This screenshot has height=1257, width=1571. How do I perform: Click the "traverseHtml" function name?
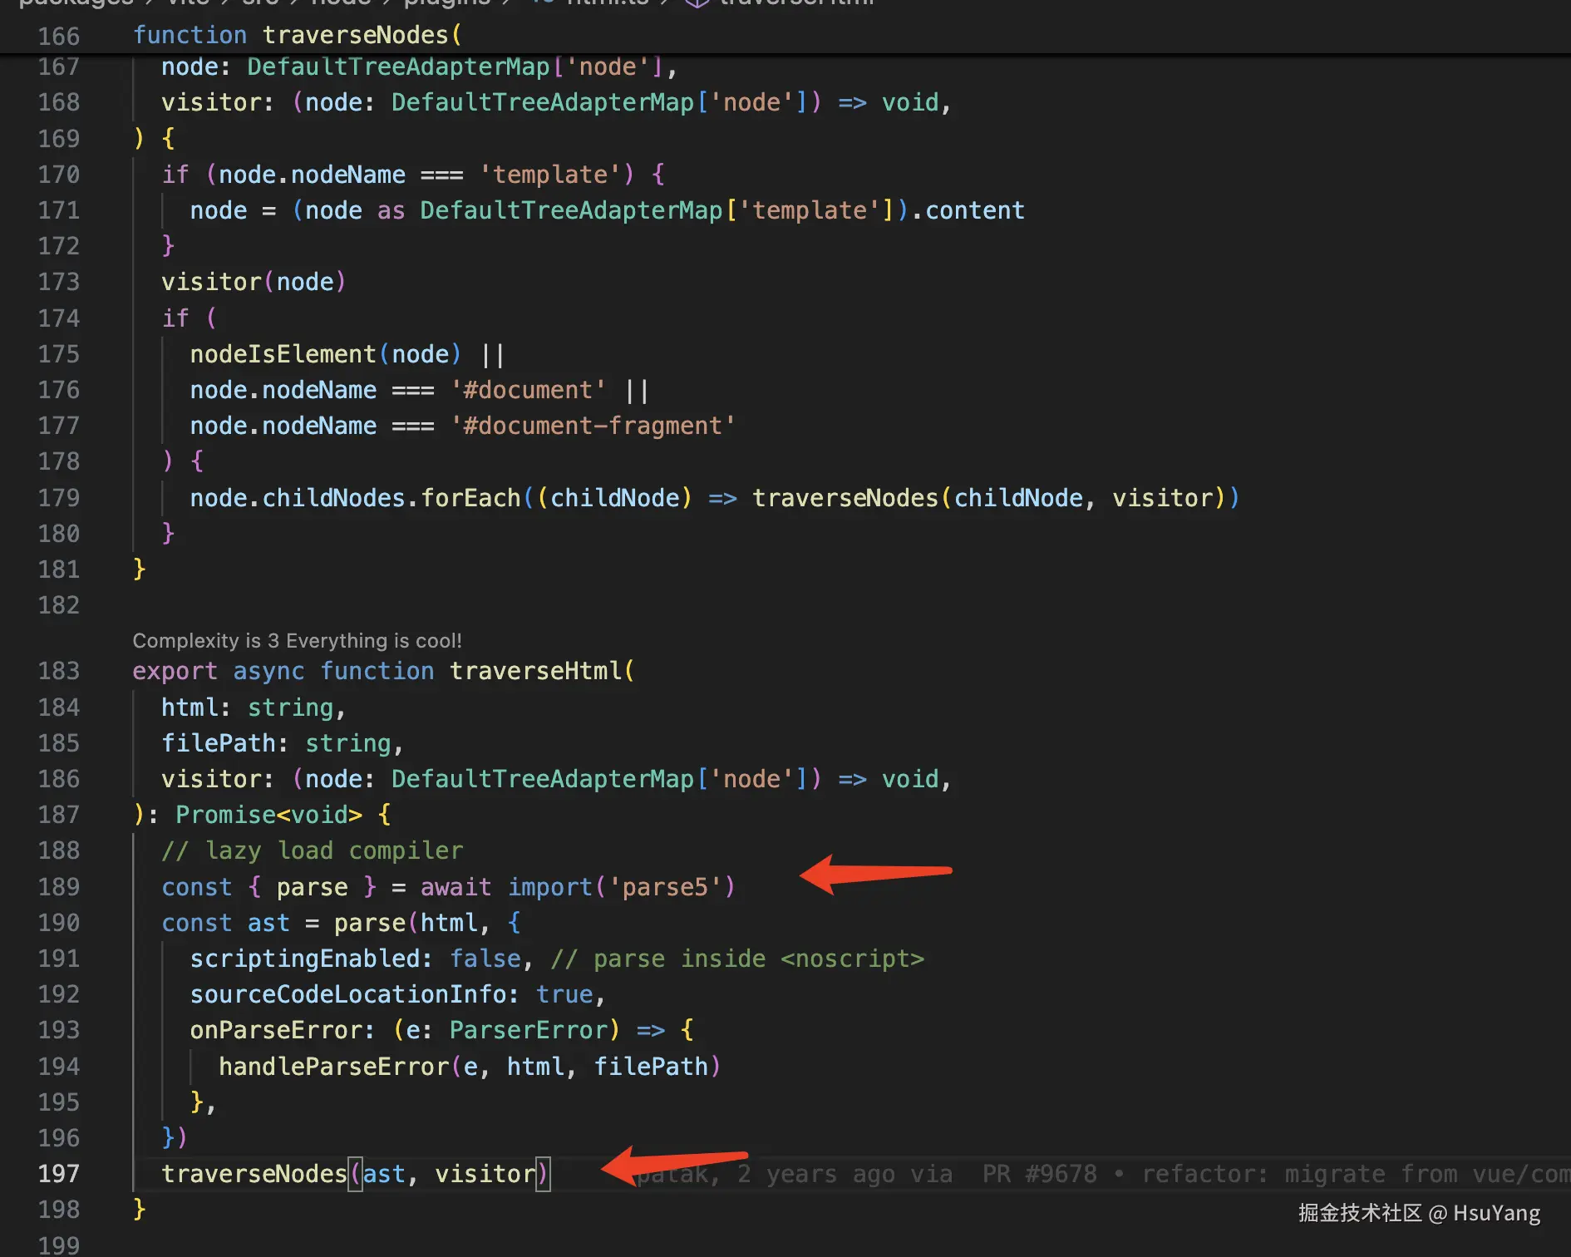[536, 671]
